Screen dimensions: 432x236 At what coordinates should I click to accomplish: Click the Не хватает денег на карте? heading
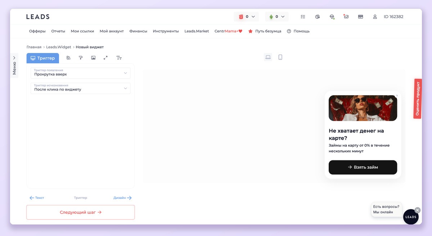(x=356, y=134)
